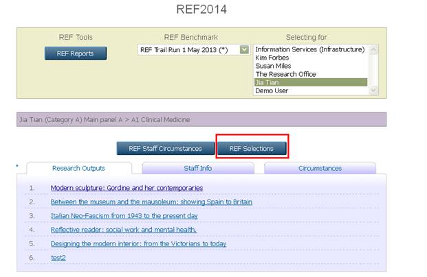Open Designing the modern interior link
The image size is (427, 277).
click(139, 243)
